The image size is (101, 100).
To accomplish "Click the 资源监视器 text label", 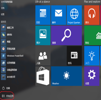I will 11,49.
